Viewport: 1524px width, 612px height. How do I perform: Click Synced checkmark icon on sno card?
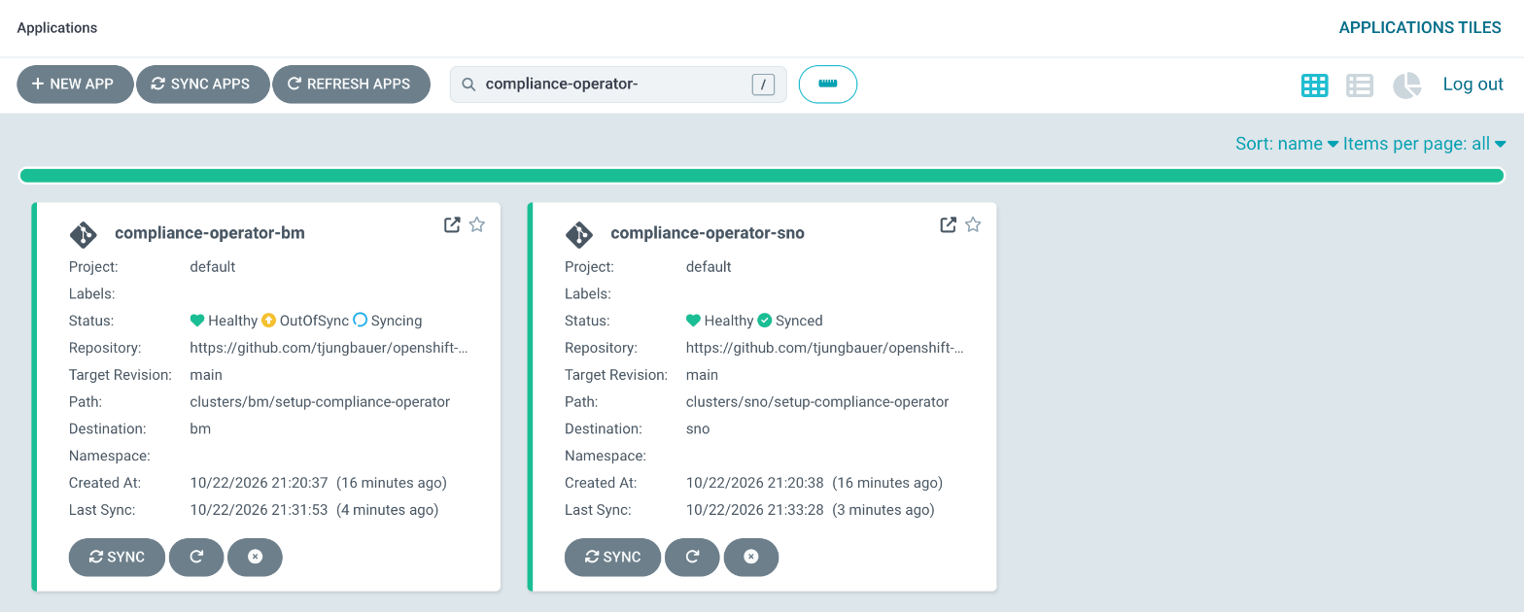[765, 321]
